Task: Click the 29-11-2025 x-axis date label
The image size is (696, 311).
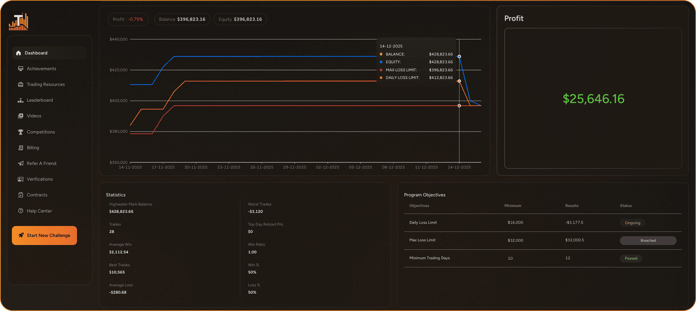Action: click(x=295, y=167)
